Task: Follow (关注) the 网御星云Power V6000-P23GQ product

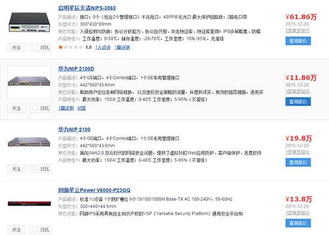Action: [x=17, y=230]
